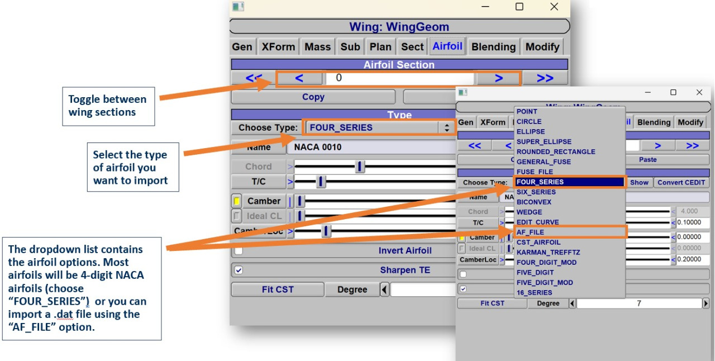Screen dimensions: 715x361
Task: Toggle the Ideal CL selector button
Action: [x=236, y=216]
